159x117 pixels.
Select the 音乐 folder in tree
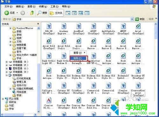[19, 52]
